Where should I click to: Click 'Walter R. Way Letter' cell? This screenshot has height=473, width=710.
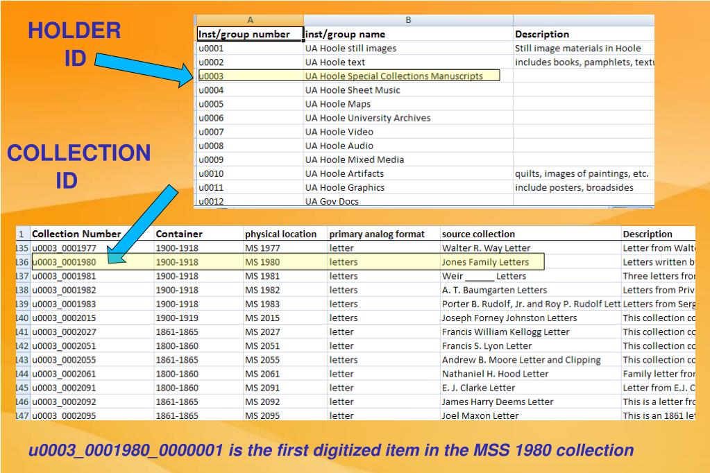[531, 248]
